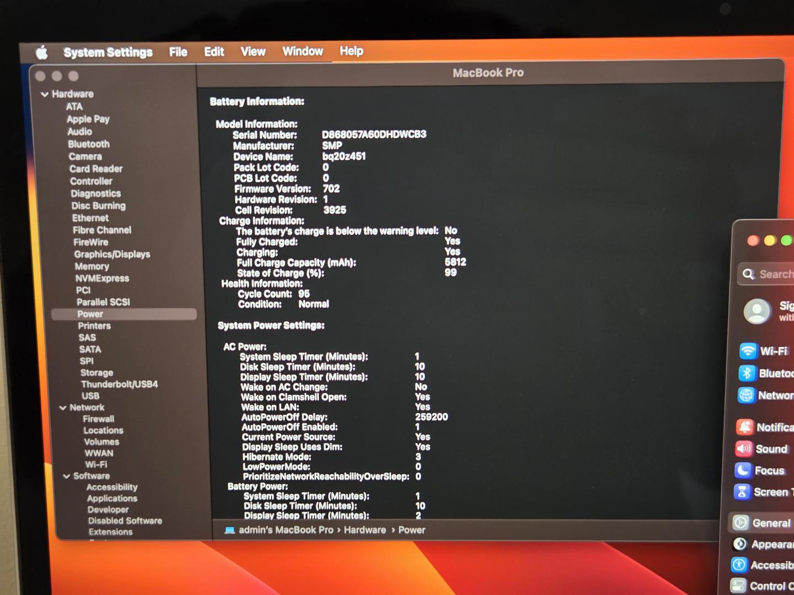Select the Network globe icon
Screen dimensions: 794x595
click(746, 395)
